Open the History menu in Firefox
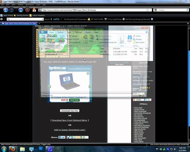Screen dimensions: 190x152 click(20, 5)
